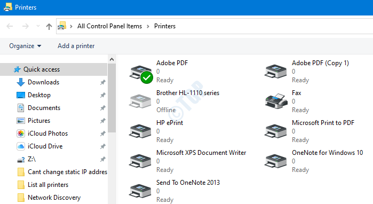Open the Documents folder label

tap(44, 108)
